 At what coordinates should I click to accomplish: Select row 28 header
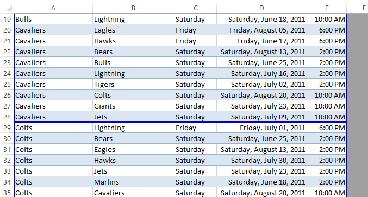point(7,117)
